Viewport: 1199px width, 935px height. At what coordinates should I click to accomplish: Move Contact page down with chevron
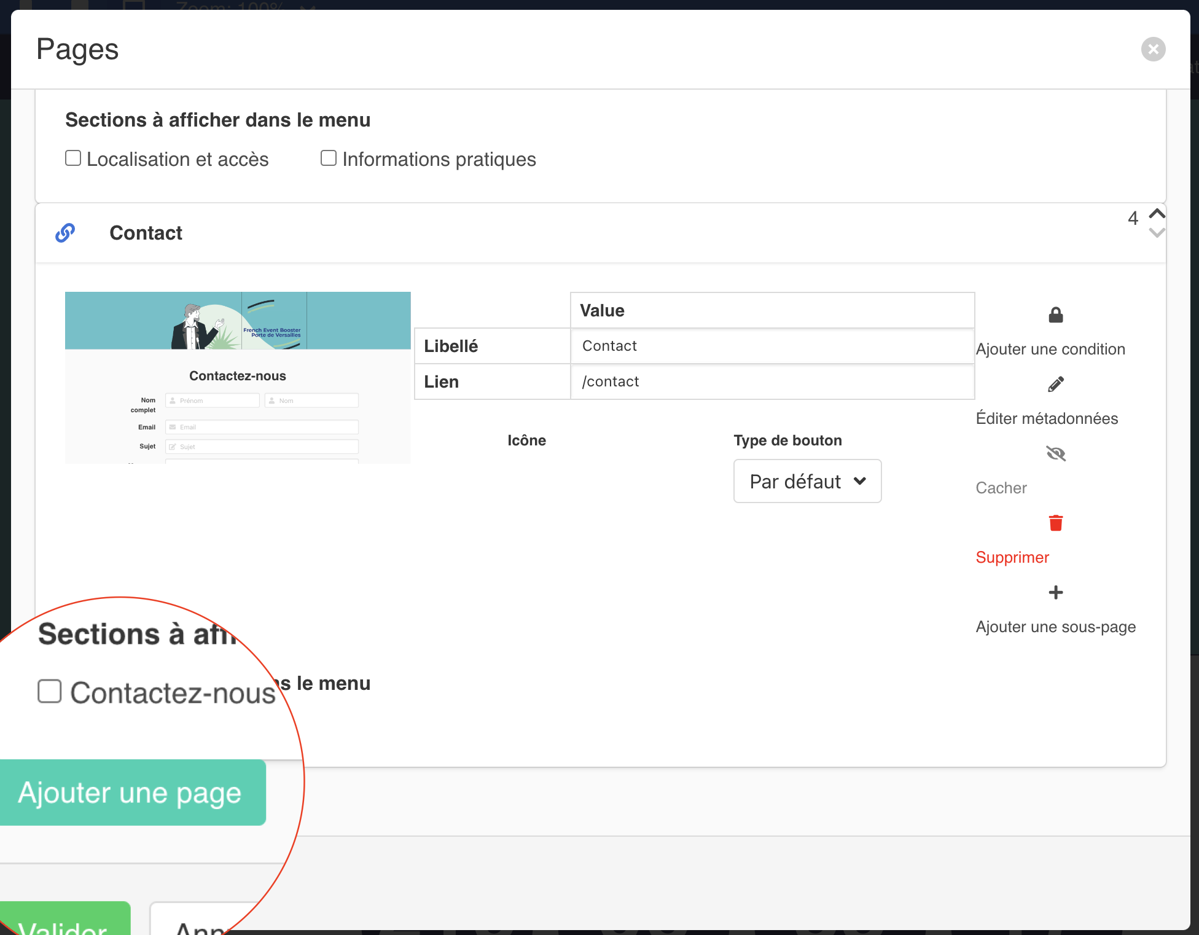[1157, 233]
